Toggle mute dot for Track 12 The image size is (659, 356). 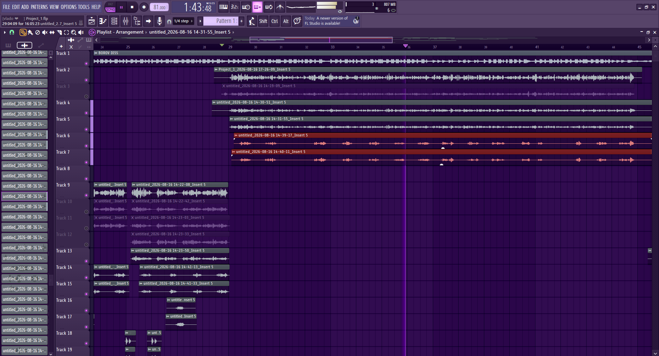86,245
